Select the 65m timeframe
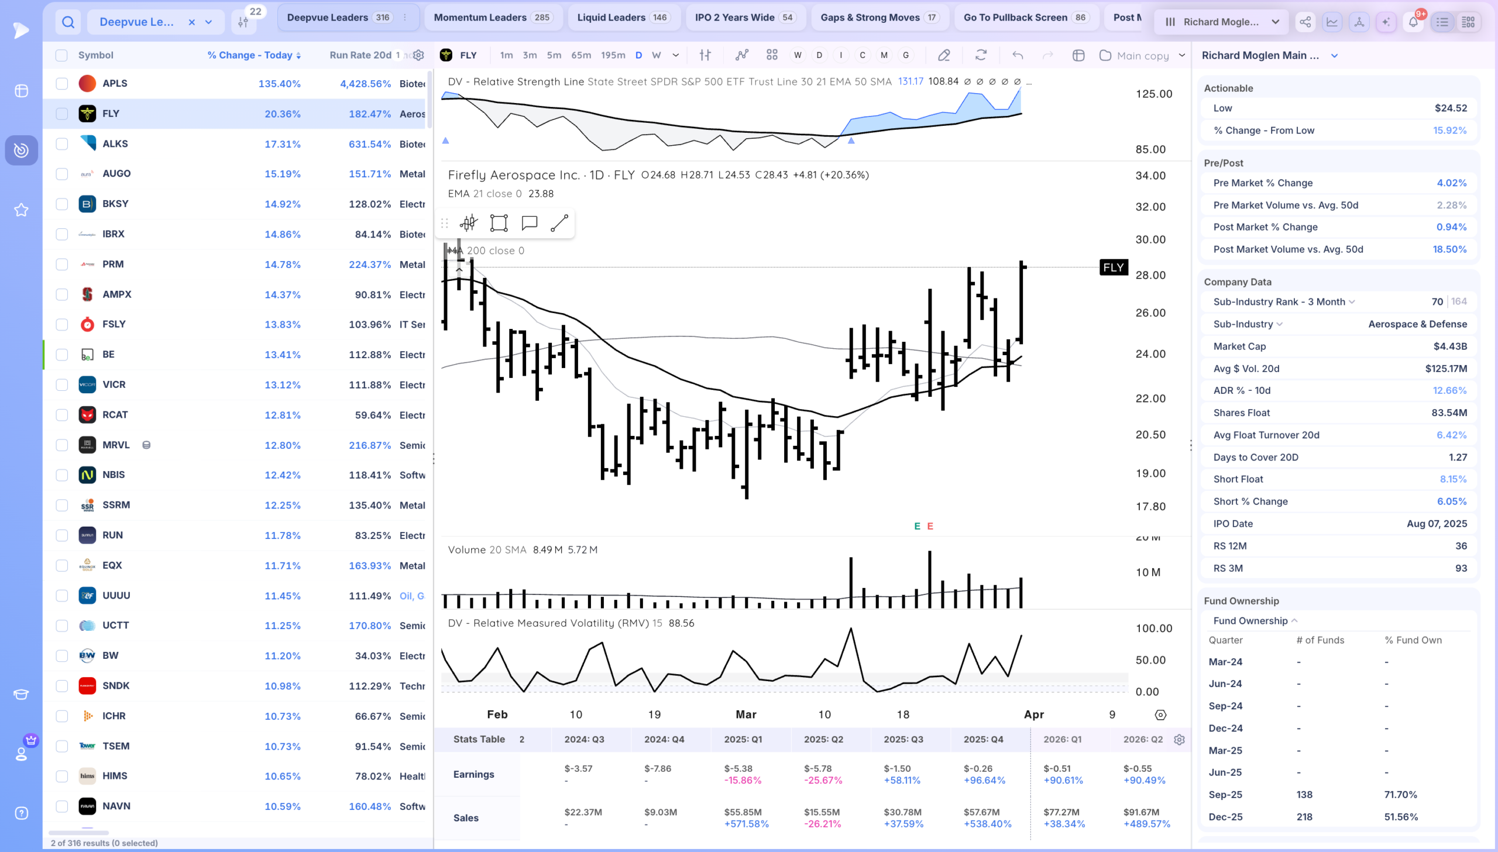The image size is (1498, 852). pyautogui.click(x=580, y=55)
